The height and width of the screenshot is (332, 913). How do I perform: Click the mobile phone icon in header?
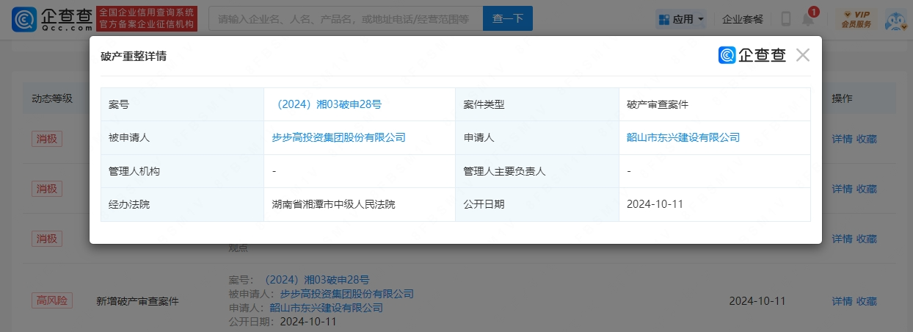point(786,19)
